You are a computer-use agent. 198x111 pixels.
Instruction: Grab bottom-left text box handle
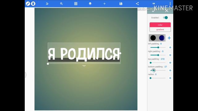coord(48,64)
